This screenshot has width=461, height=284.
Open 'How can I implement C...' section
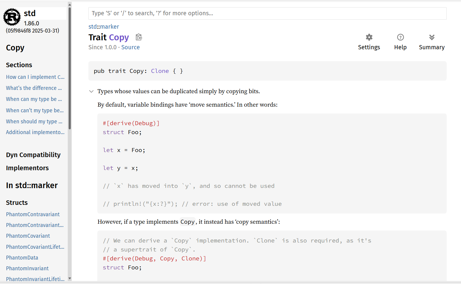pos(35,77)
